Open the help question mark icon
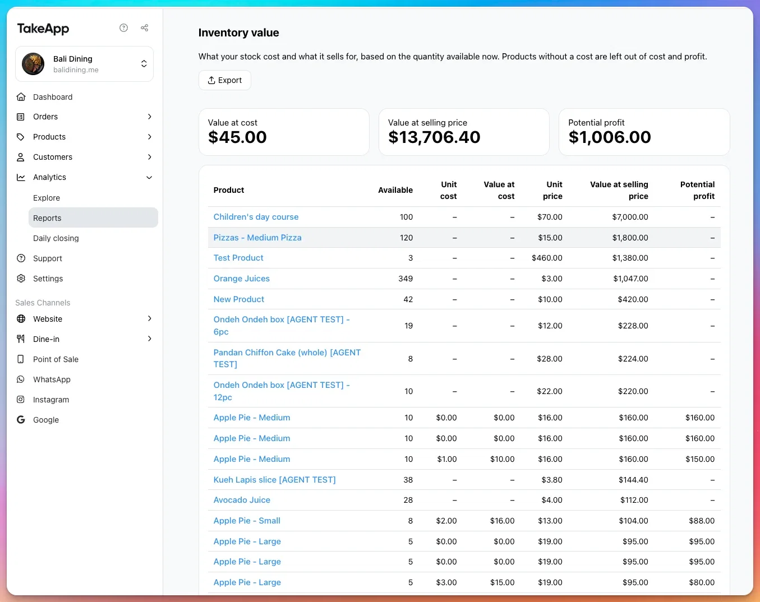 pyautogui.click(x=124, y=28)
